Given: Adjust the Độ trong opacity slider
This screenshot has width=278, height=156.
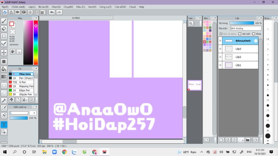Looking at the screenshot, I should [x=242, y=23].
